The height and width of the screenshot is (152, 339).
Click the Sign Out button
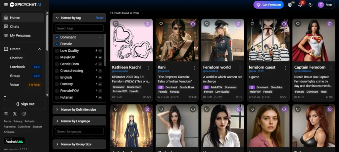coord(24,104)
